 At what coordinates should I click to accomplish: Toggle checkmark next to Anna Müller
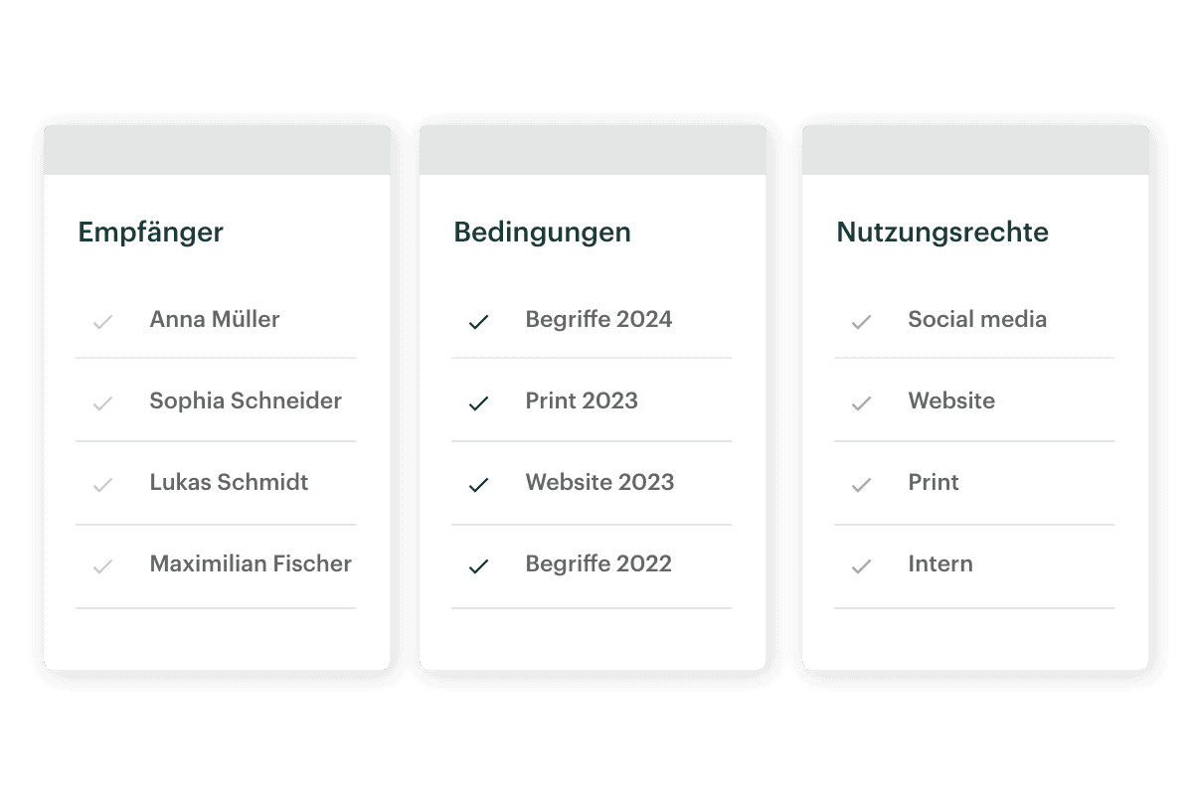point(102,322)
